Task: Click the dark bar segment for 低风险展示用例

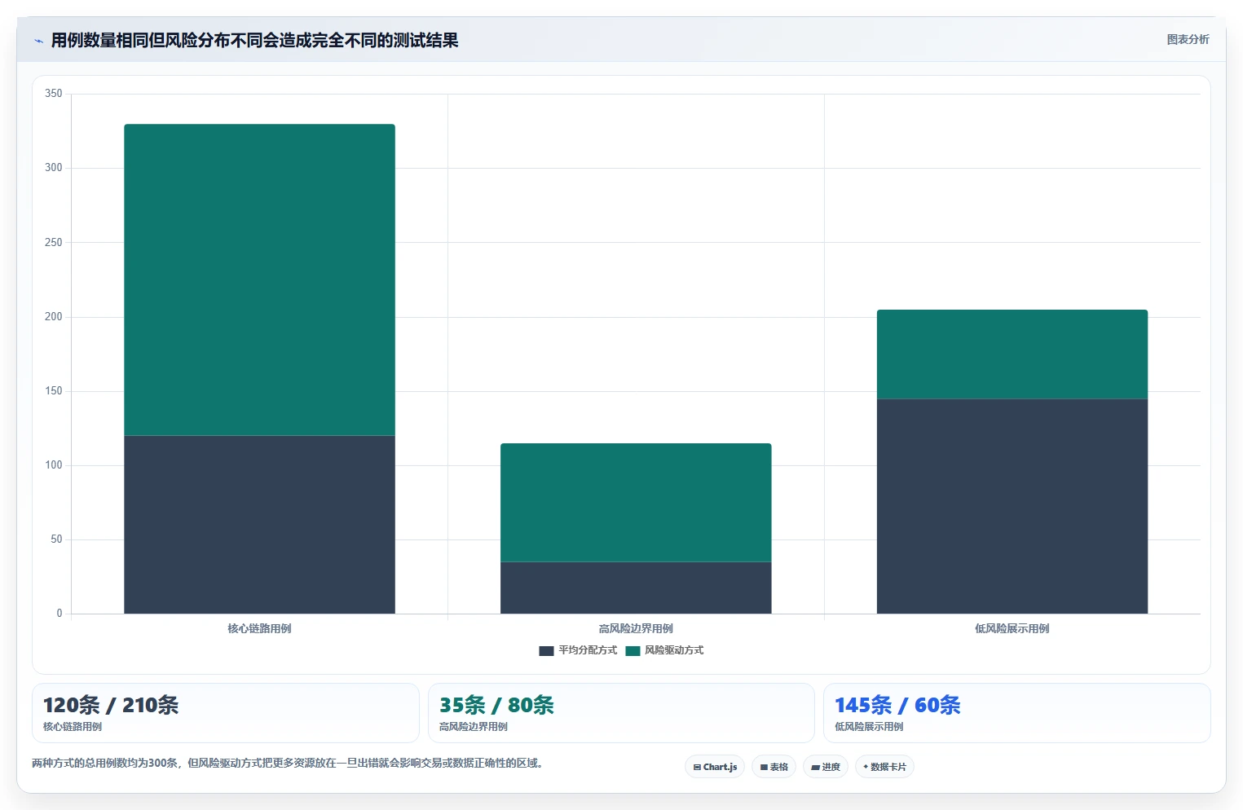Action: point(1012,506)
